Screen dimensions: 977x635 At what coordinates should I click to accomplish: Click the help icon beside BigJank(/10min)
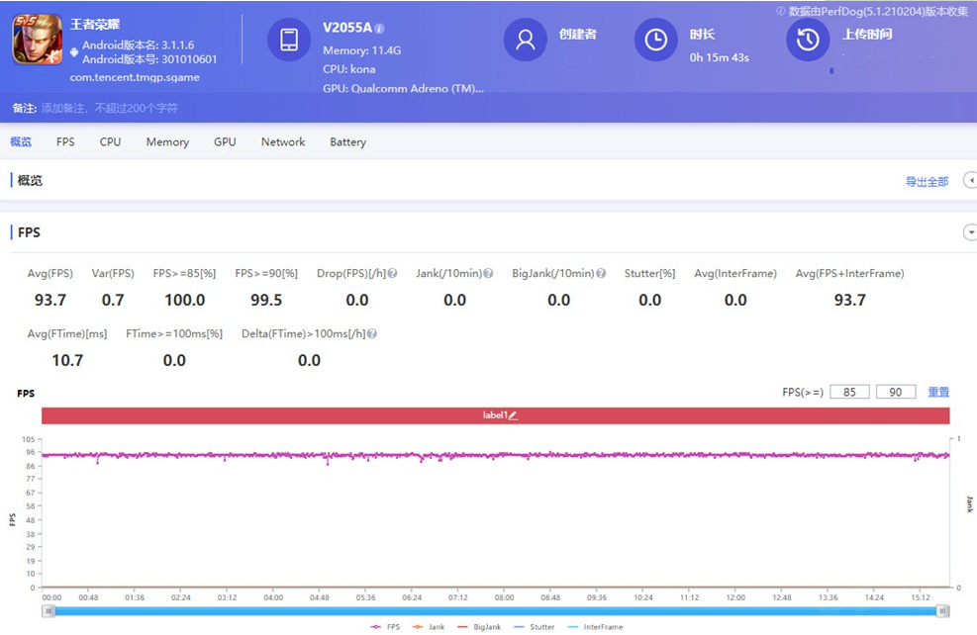click(601, 273)
